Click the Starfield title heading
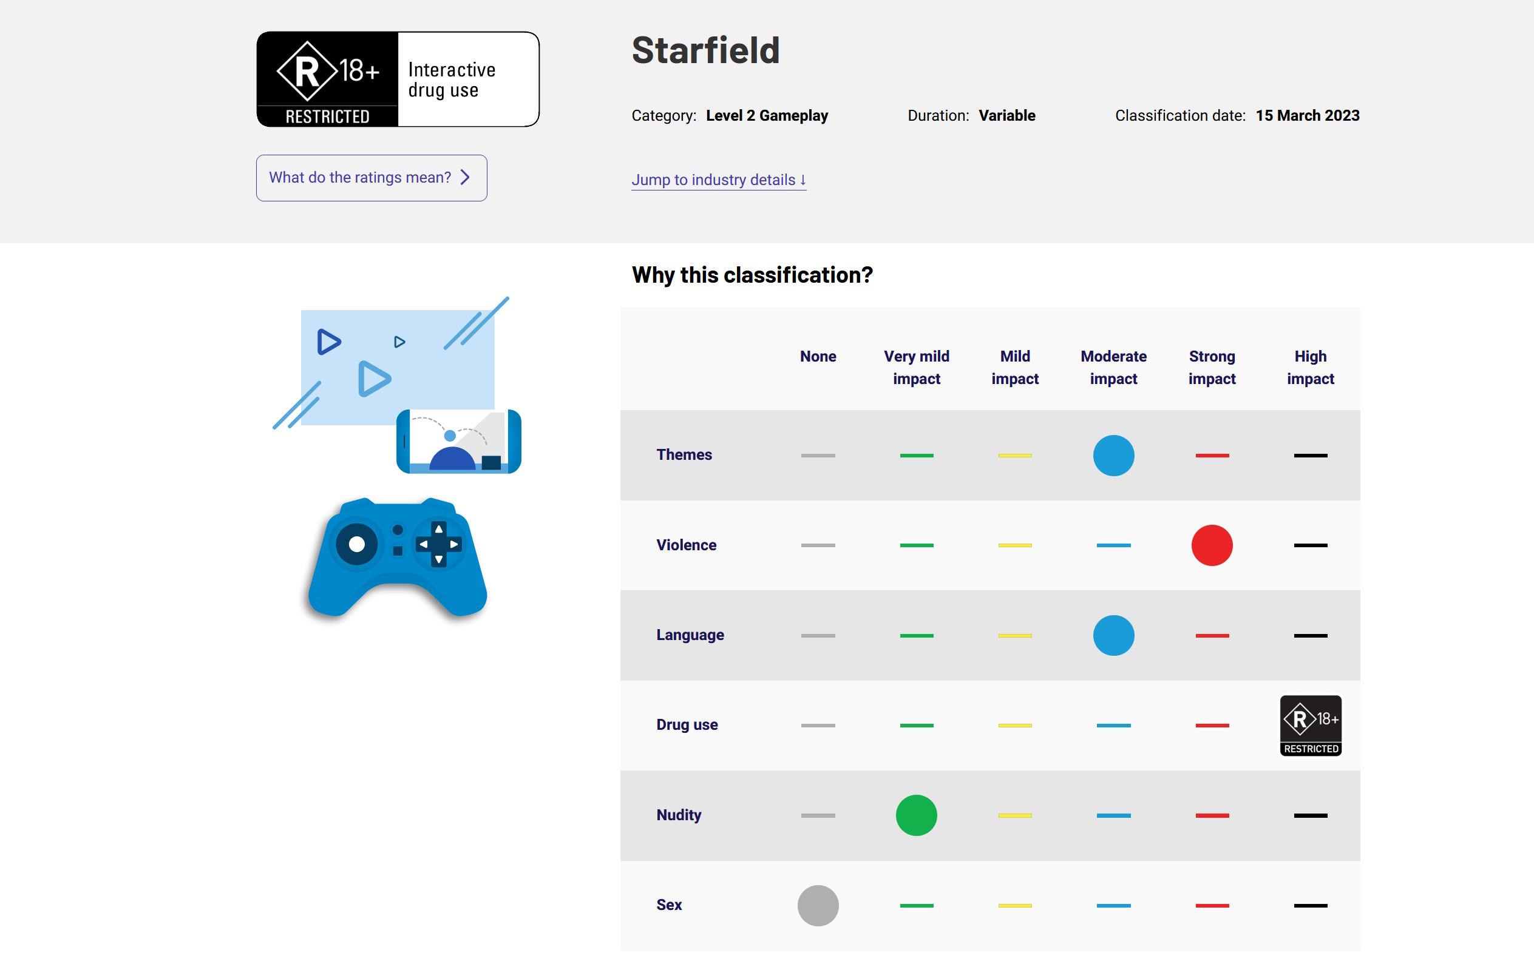Image resolution: width=1534 pixels, height=964 pixels. click(x=705, y=50)
